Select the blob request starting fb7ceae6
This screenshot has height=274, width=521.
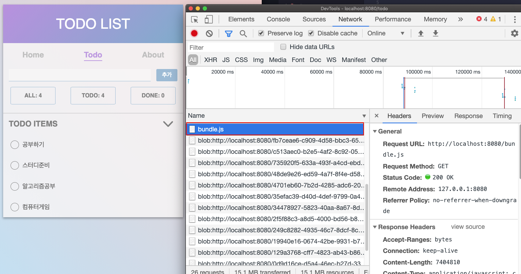coord(275,141)
